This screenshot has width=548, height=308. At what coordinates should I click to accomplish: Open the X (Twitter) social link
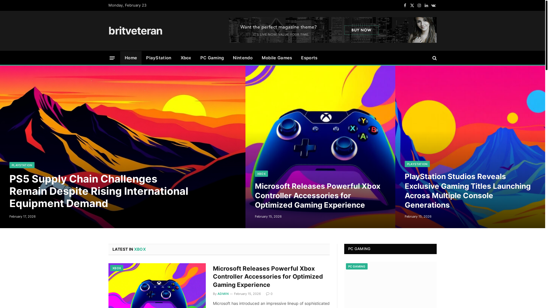(x=412, y=5)
